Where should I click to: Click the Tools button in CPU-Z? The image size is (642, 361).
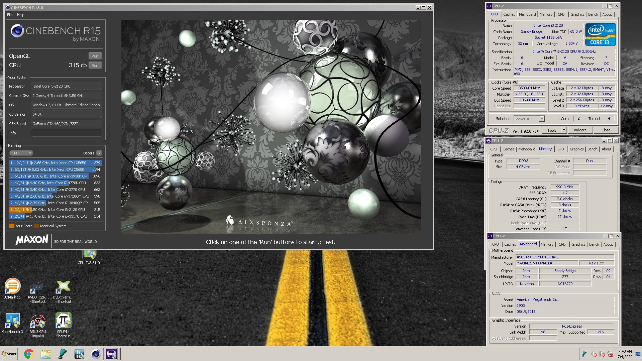tap(552, 130)
